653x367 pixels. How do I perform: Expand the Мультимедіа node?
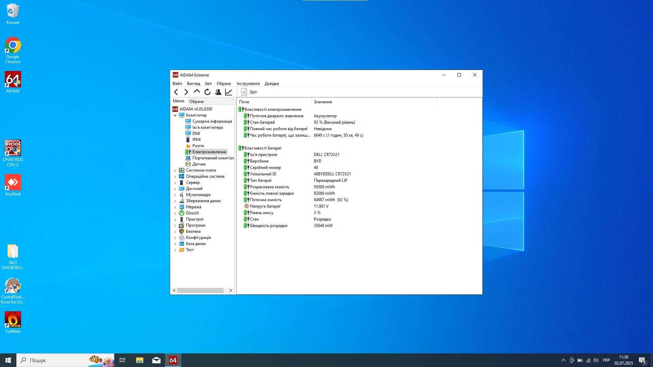pos(175,195)
